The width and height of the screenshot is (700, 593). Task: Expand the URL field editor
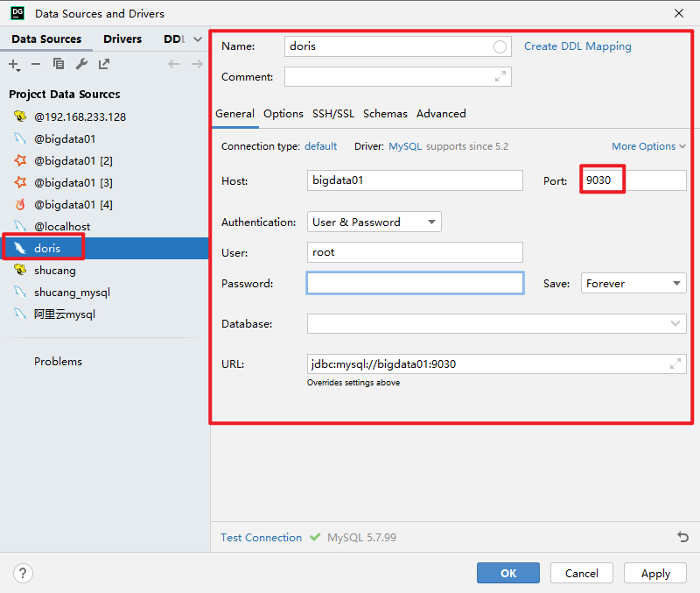[675, 364]
